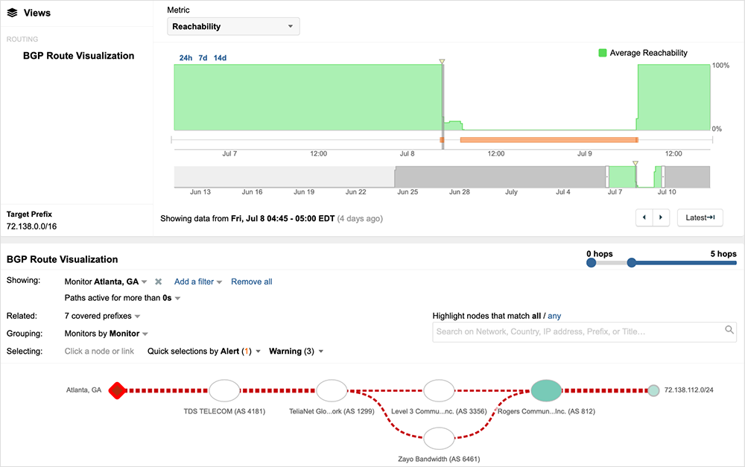Set timeline range to 14d
The image size is (745, 467).
(x=220, y=57)
